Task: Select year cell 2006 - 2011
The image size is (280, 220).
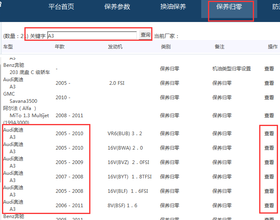Action: tap(70, 206)
